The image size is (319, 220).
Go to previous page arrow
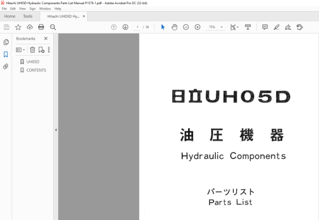114,27
